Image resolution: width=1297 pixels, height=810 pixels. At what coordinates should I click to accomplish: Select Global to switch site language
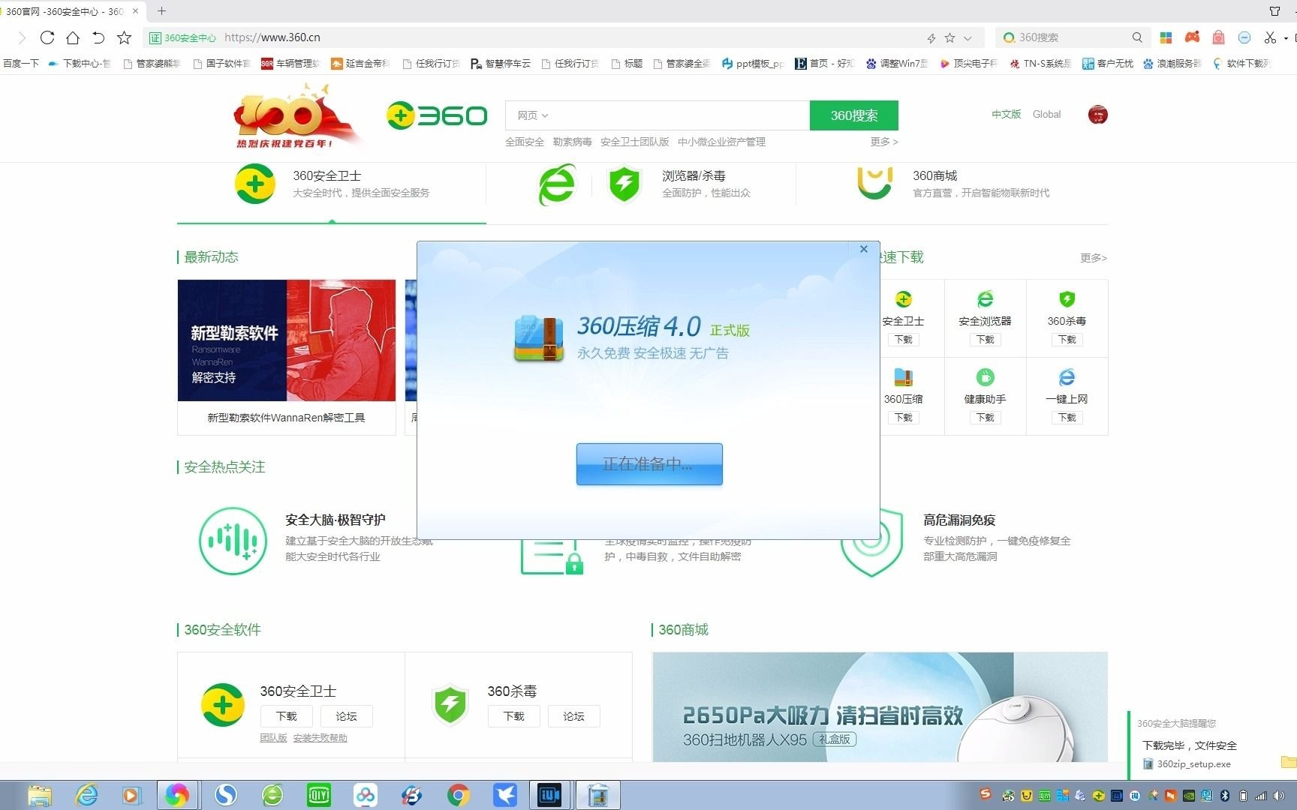tap(1046, 114)
